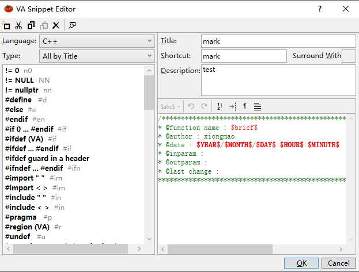Select the '#ifndef ... #endif' snippet
Image resolution: width=359 pixels, height=272 pixels.
pos(43,168)
